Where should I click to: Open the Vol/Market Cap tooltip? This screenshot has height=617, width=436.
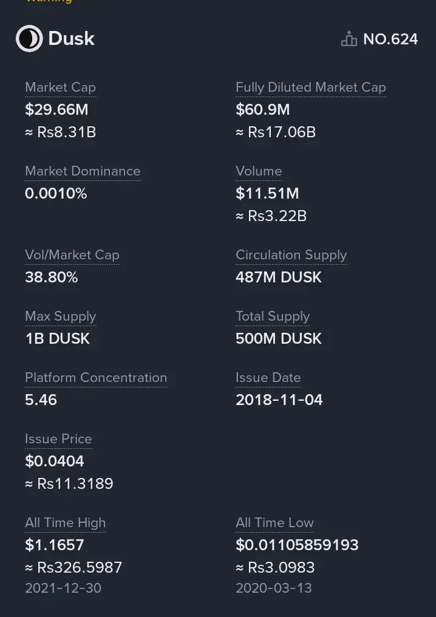pos(72,255)
